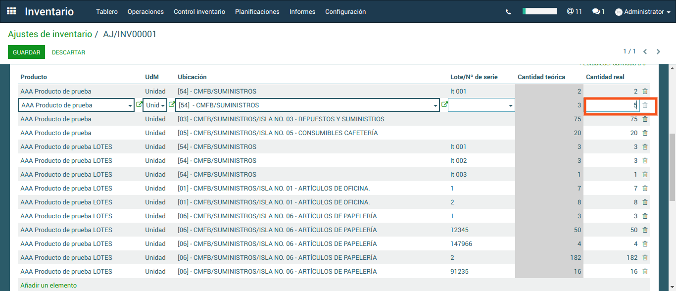The image size is (676, 291).
Task: Expand the product dropdown in edited row
Action: point(130,105)
